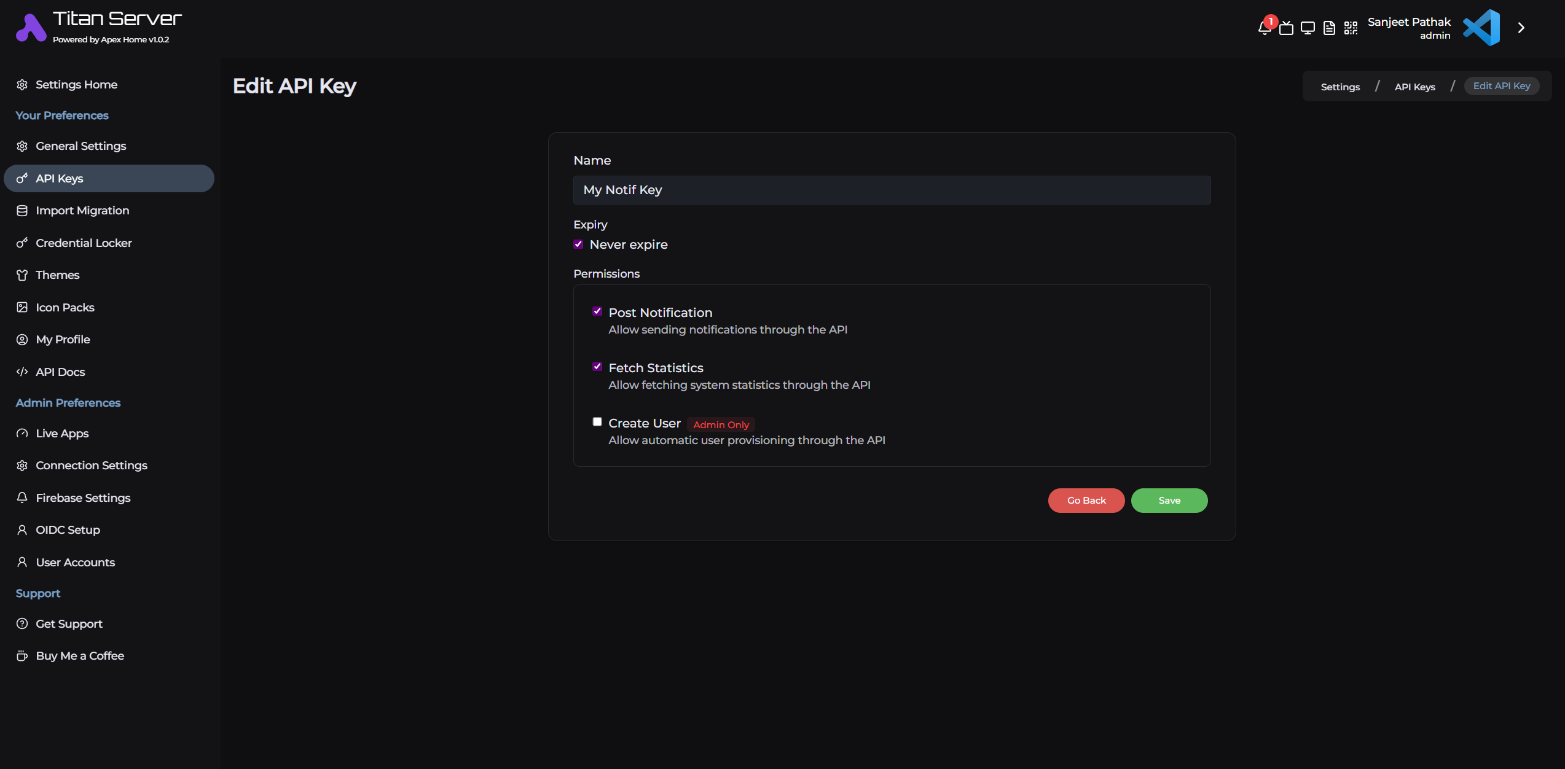This screenshot has height=769, width=1565.
Task: Uncheck the Never expire option
Action: click(578, 244)
